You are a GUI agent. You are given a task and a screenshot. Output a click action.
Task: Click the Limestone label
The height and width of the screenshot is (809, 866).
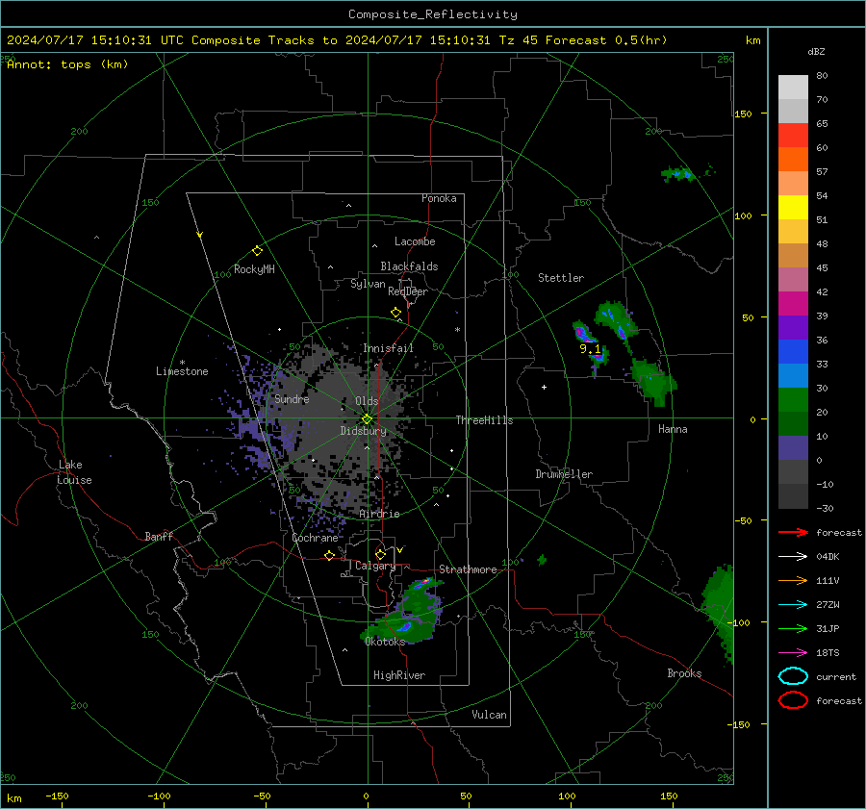(x=182, y=371)
